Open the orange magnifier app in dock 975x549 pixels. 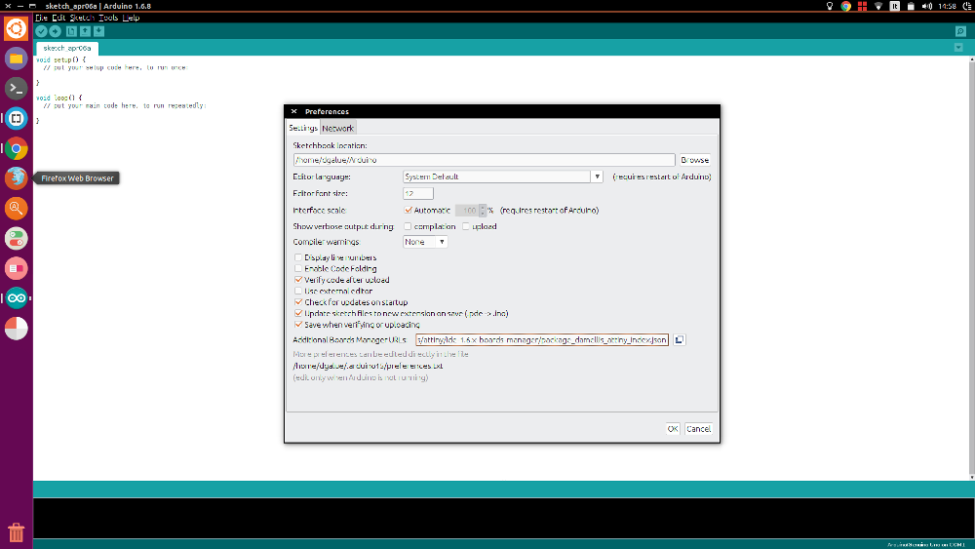point(17,209)
